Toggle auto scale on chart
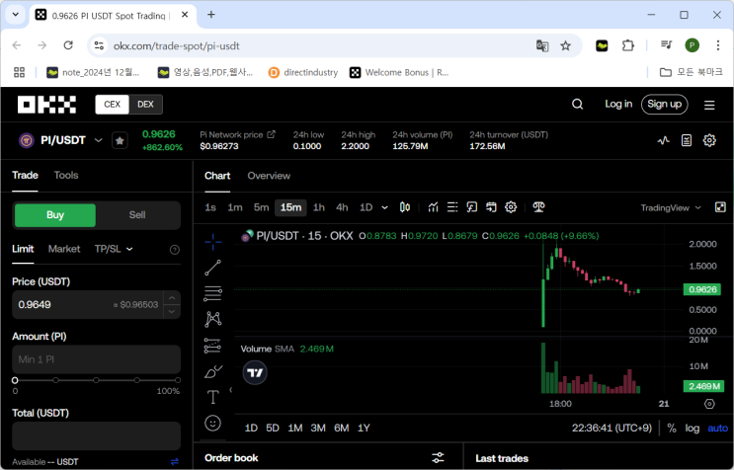Viewport: 734px width, 470px height. (x=717, y=428)
